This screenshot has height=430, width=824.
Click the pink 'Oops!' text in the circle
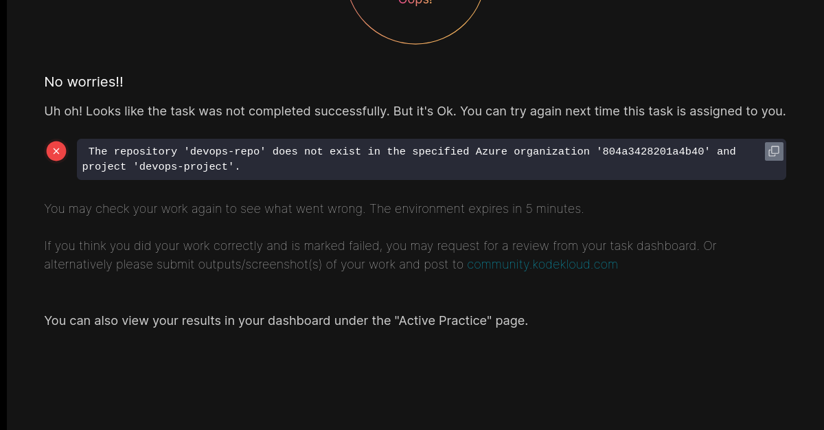[x=415, y=2]
